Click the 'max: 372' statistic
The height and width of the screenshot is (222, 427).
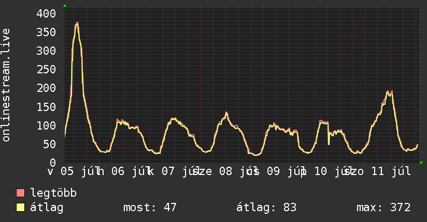point(383,208)
